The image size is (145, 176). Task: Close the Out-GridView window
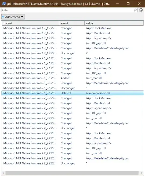click(139, 4)
